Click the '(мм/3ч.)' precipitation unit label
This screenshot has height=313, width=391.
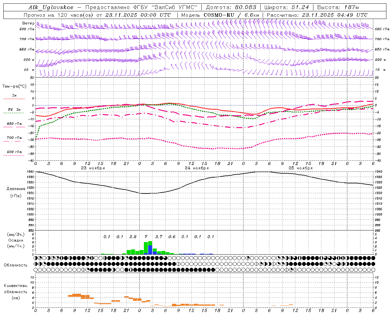(x=16, y=234)
